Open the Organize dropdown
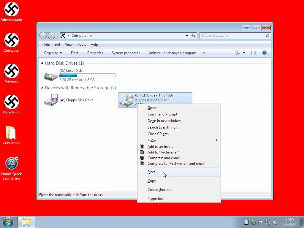304x228 pixels. (53, 53)
